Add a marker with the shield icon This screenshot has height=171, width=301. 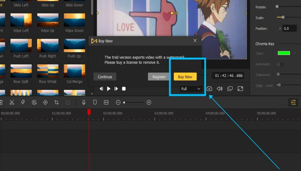(x=95, y=102)
